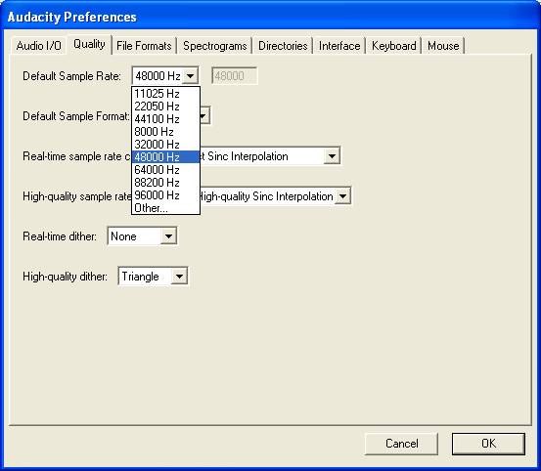Viewport: 541px width, 471px height.
Task: Select 32000 Hz sample rate option
Action: (x=165, y=145)
